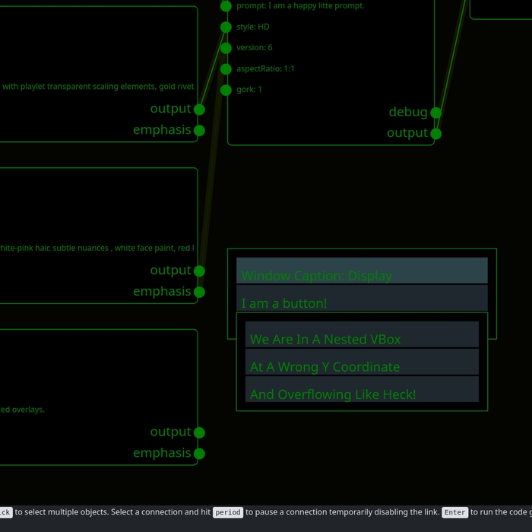Click And Overflowing Like Heck! row
532x532 pixels.
[x=362, y=389]
